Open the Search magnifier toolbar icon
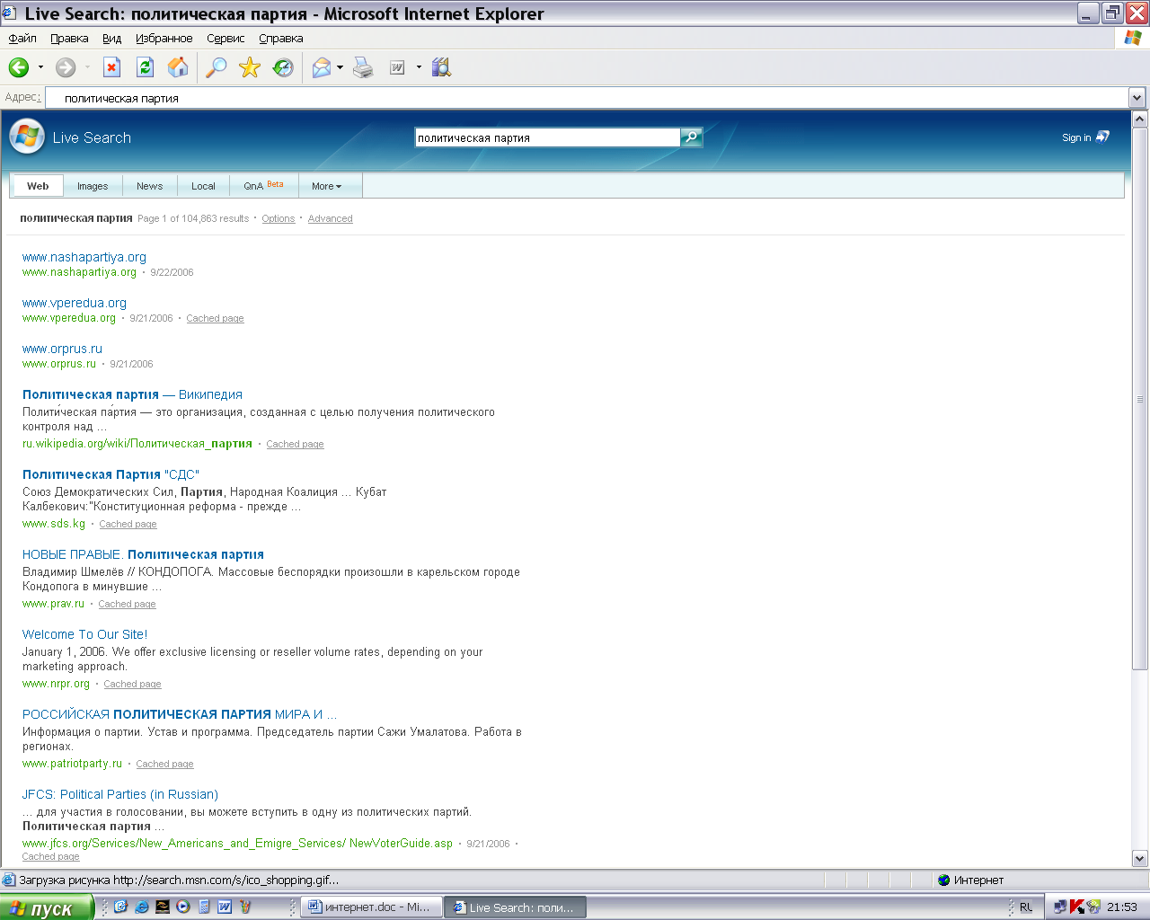 217,67
